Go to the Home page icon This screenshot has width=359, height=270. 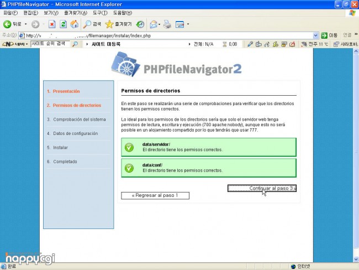74,24
